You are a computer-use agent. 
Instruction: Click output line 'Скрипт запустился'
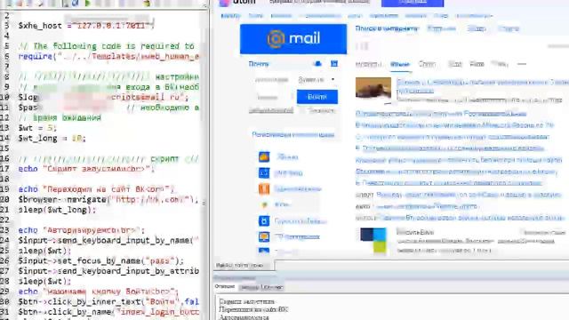pyautogui.click(x=247, y=301)
